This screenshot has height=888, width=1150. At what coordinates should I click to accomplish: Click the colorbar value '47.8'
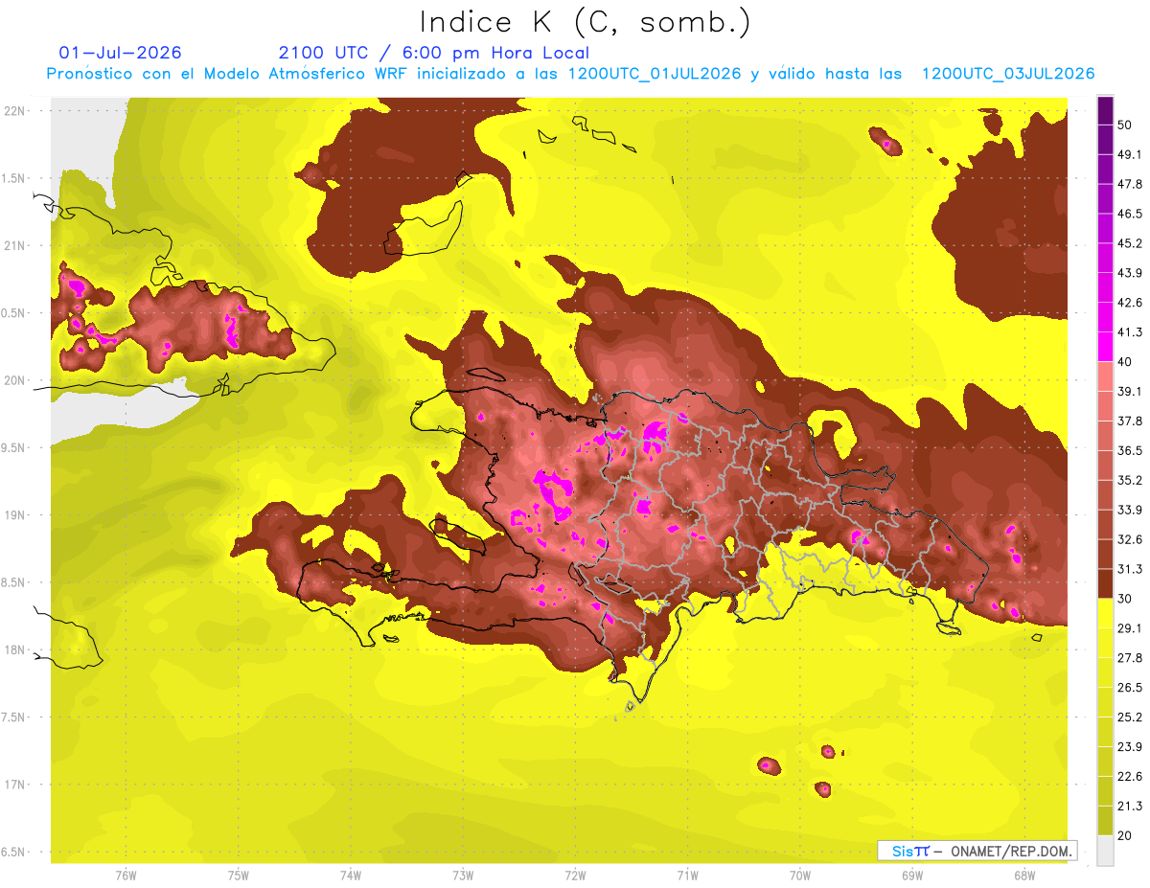tap(1130, 184)
